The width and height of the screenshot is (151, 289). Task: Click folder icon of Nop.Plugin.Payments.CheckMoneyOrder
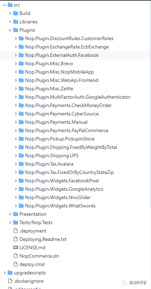click(22, 105)
